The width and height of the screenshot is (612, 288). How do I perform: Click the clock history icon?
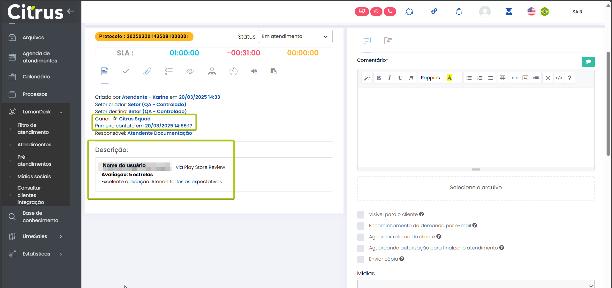233,71
